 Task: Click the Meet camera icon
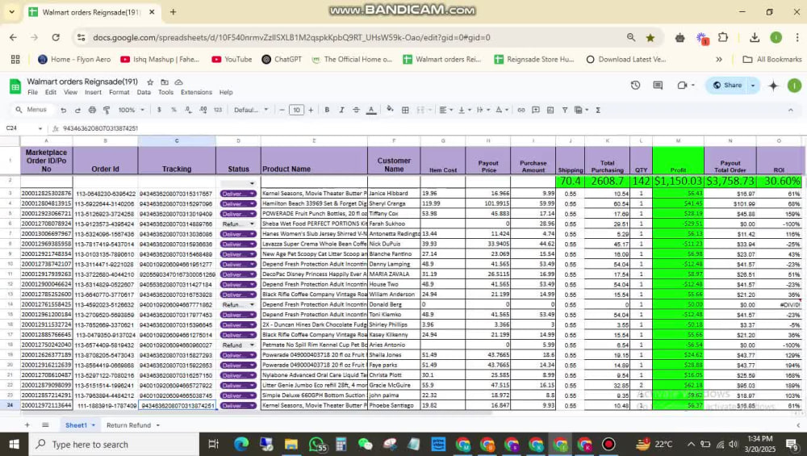pos(683,86)
